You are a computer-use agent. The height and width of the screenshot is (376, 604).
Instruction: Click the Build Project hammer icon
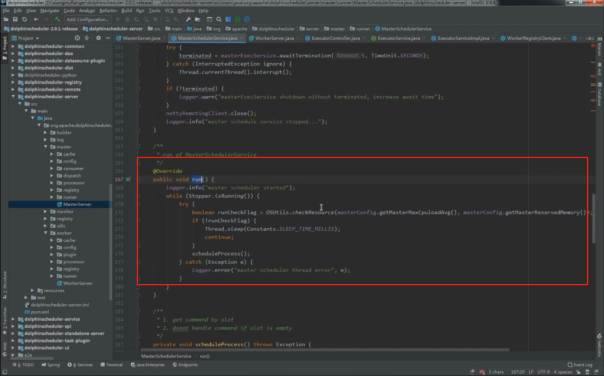pyautogui.click(x=58, y=19)
